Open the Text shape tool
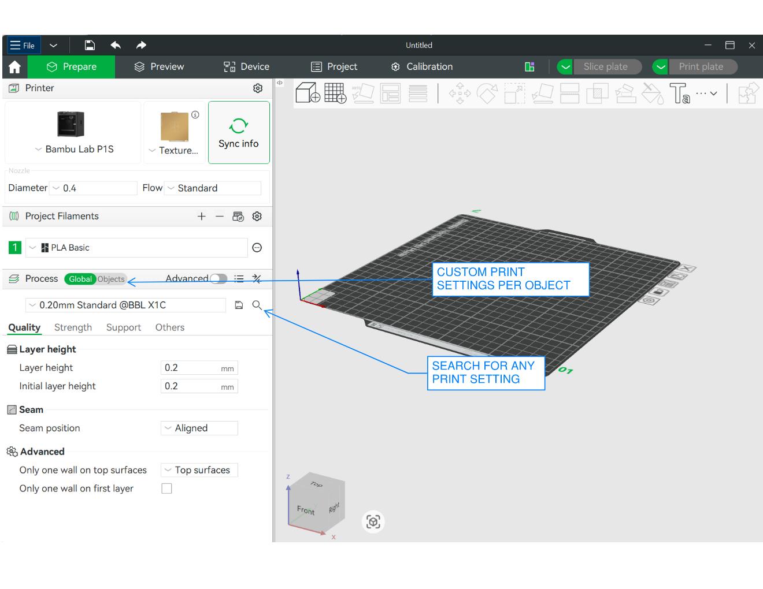Image resolution: width=763 pixels, height=589 pixels. point(679,93)
